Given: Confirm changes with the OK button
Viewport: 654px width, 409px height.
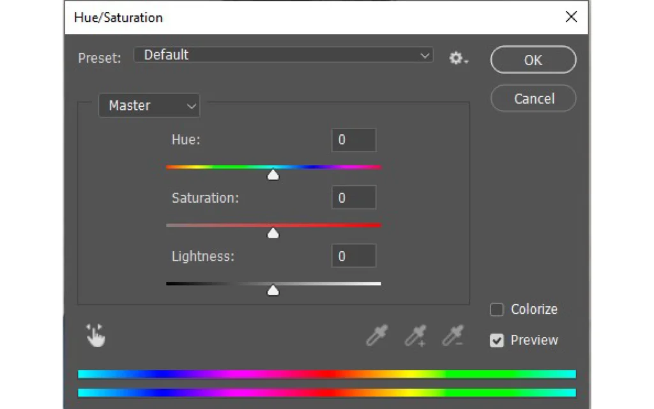Looking at the screenshot, I should click(x=533, y=59).
